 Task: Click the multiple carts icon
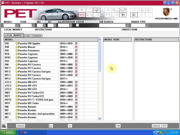pos(123,10)
